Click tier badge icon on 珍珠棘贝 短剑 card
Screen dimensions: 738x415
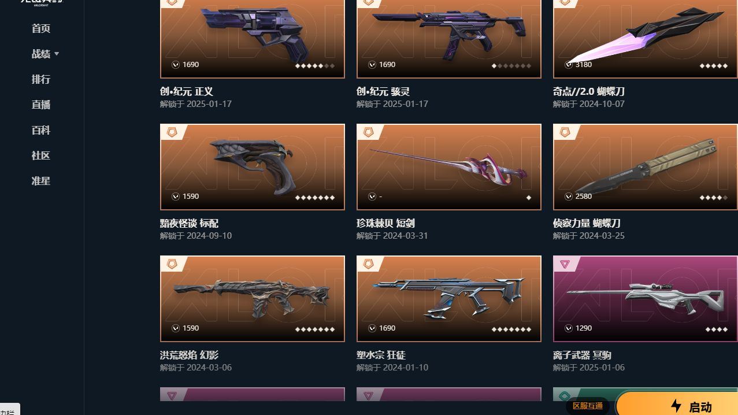coord(368,132)
